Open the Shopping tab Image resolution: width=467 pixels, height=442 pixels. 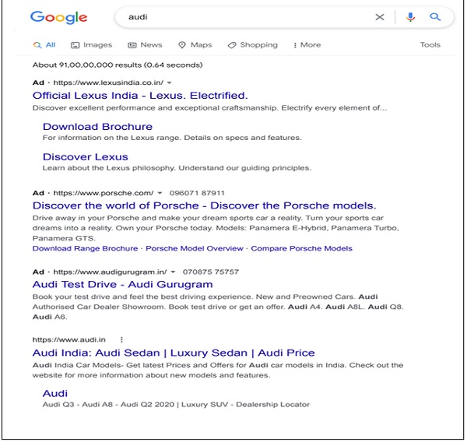pyautogui.click(x=252, y=45)
